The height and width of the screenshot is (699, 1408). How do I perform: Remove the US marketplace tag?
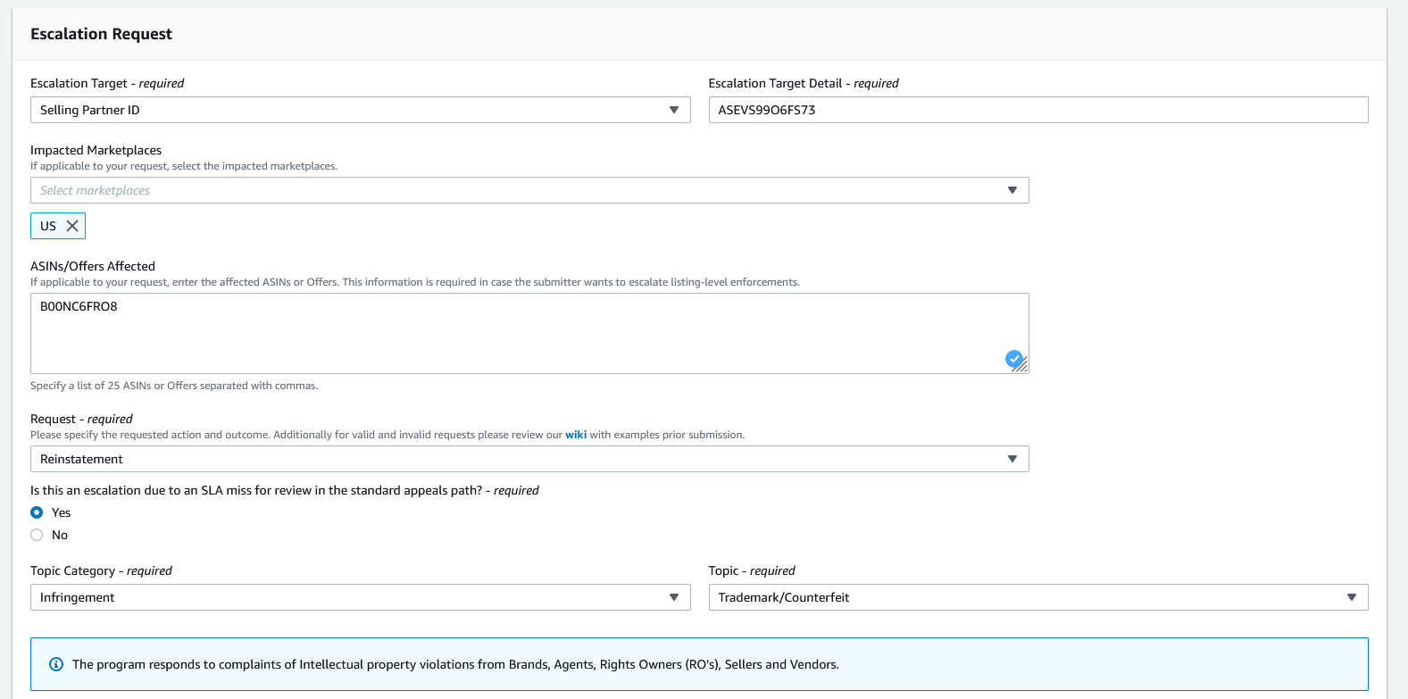click(72, 226)
